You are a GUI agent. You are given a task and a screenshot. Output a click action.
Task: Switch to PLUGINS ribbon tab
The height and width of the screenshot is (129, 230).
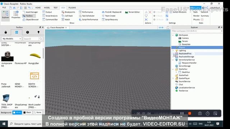(72, 8)
